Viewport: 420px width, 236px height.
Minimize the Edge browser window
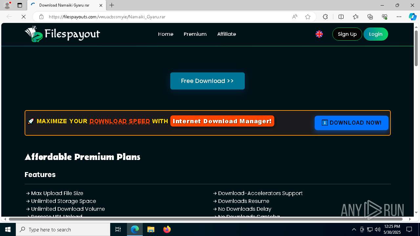[382, 5]
